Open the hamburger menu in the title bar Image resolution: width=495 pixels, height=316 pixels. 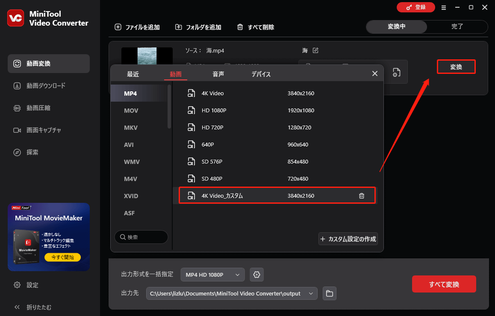(444, 8)
